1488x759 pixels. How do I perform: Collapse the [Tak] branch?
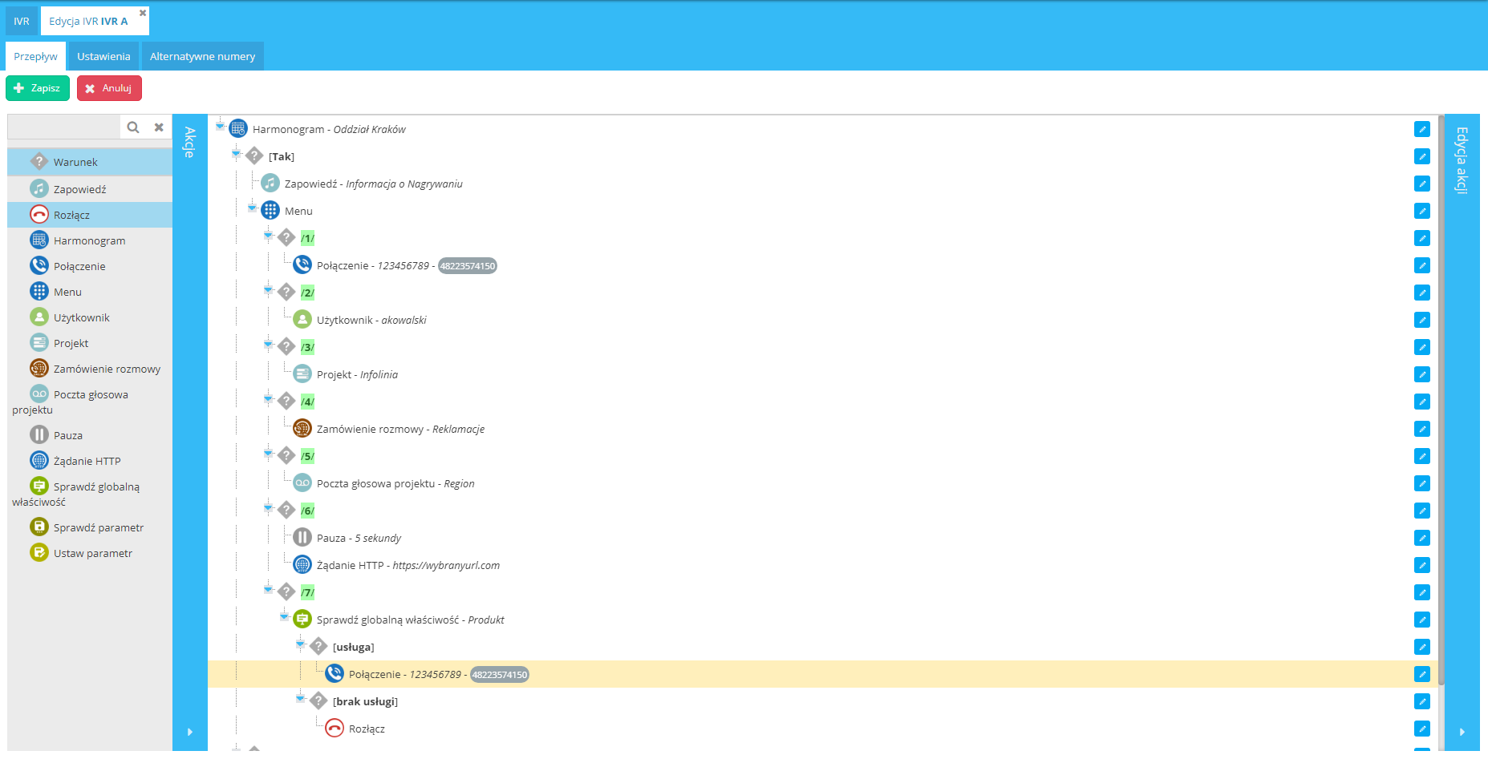236,153
